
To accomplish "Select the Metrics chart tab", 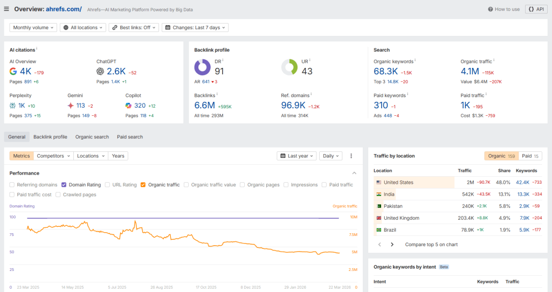I will 22,156.
